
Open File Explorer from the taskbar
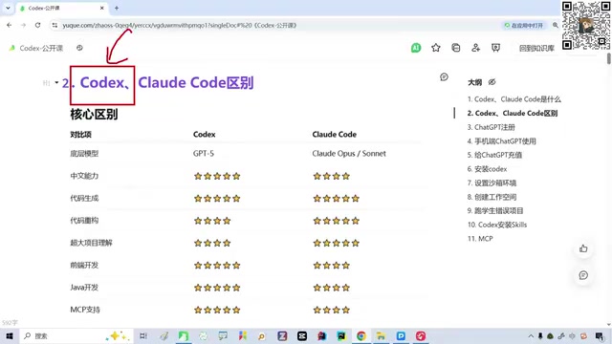click(x=381, y=335)
